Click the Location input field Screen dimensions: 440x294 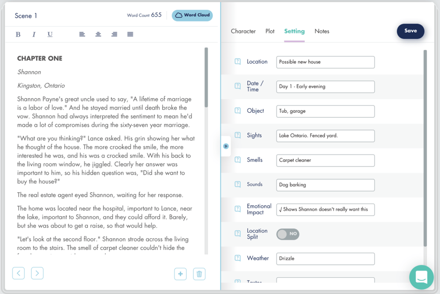pyautogui.click(x=325, y=62)
